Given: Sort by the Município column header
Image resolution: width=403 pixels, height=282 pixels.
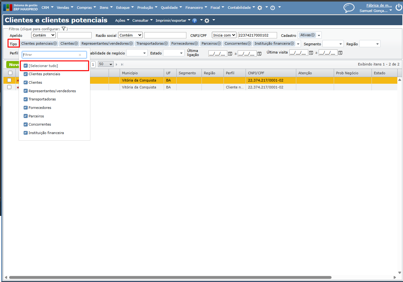Looking at the screenshot, I should point(142,73).
